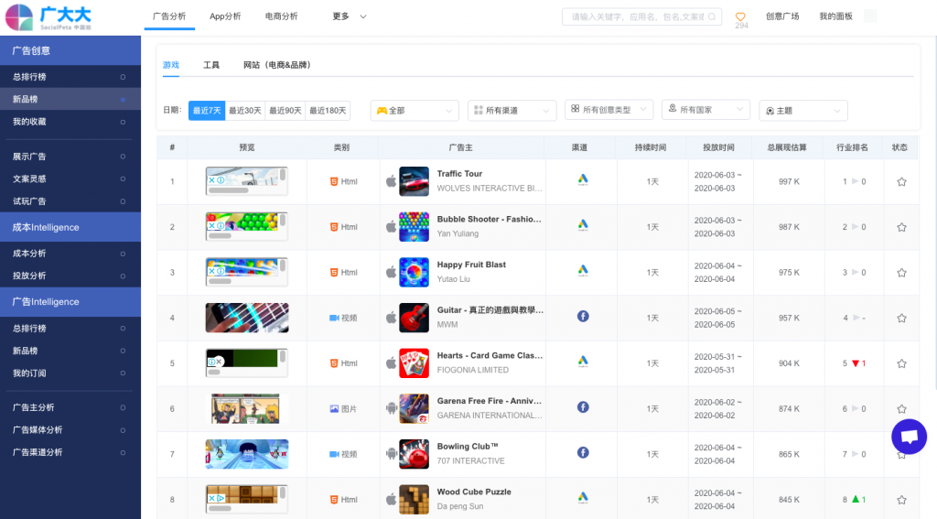Click the SocialPeta logo icon
Image resolution: width=937 pixels, height=519 pixels.
coord(18,17)
